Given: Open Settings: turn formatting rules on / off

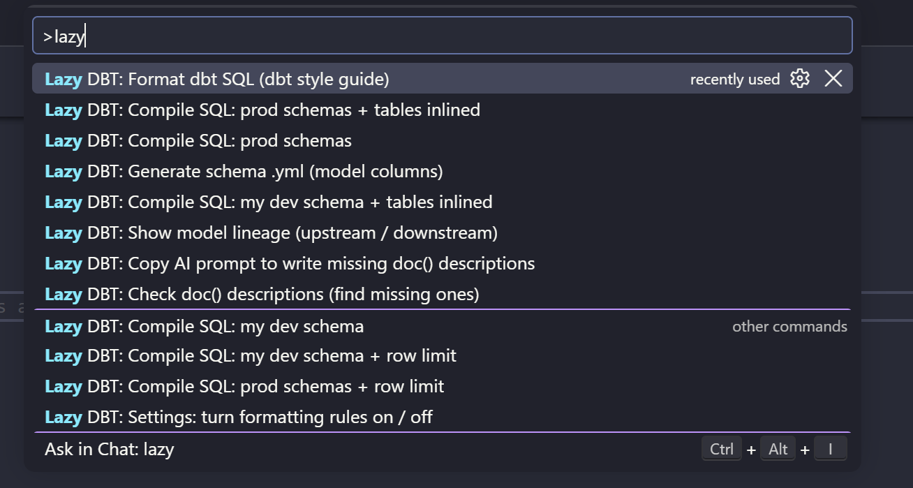Looking at the screenshot, I should tap(443, 417).
